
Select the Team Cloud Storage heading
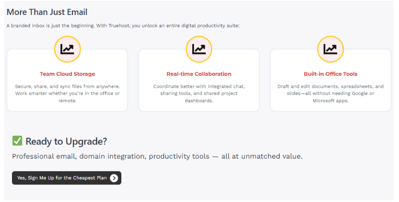67,74
